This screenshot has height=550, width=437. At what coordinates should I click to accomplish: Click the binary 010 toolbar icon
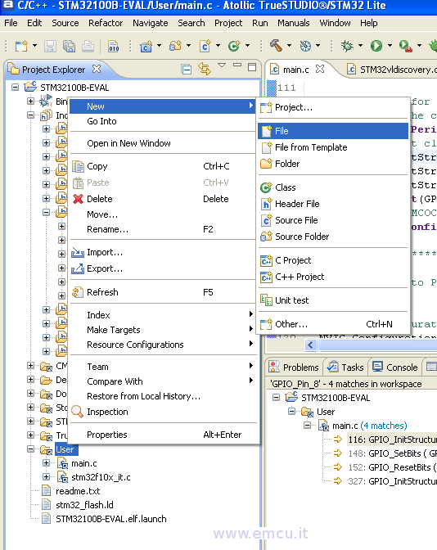[x=114, y=46]
